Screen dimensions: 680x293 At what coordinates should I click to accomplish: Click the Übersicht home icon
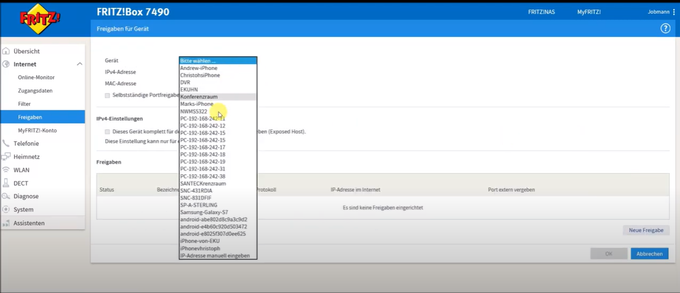6,51
